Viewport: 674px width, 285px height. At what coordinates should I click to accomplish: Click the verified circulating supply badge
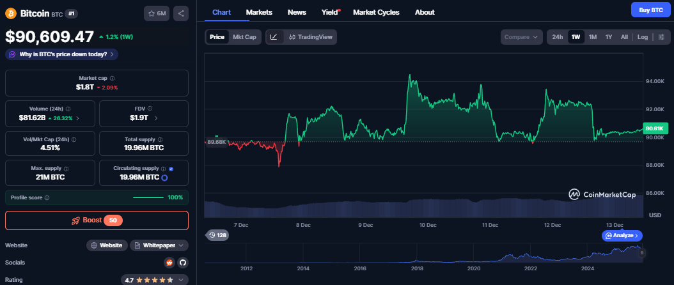(171, 169)
